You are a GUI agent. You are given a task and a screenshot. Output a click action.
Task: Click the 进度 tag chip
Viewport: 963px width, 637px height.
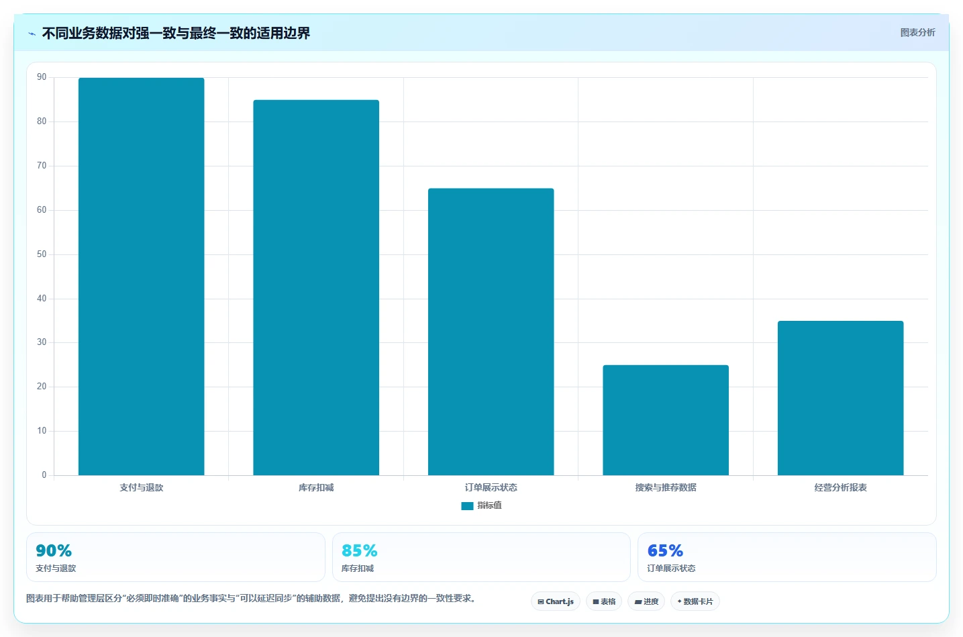646,601
